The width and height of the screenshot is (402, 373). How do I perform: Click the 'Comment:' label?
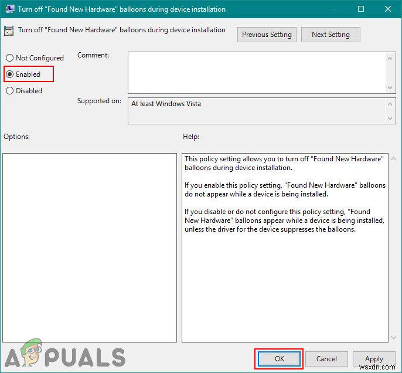[x=93, y=55]
